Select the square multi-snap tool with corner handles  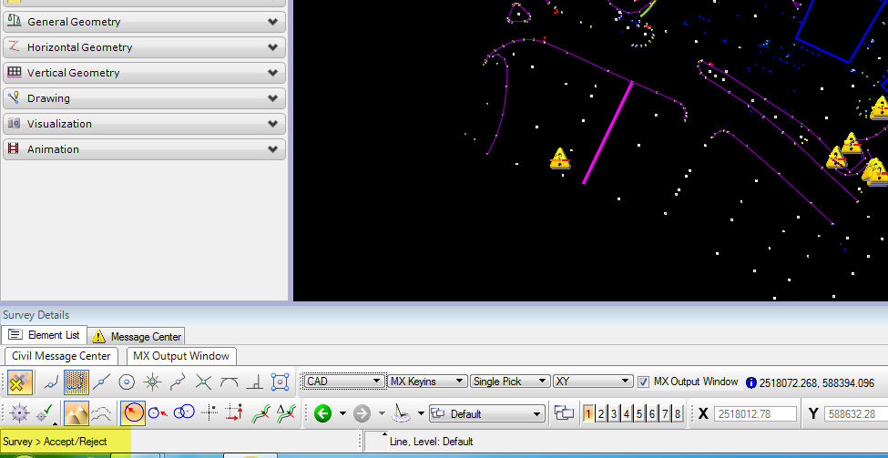click(280, 382)
